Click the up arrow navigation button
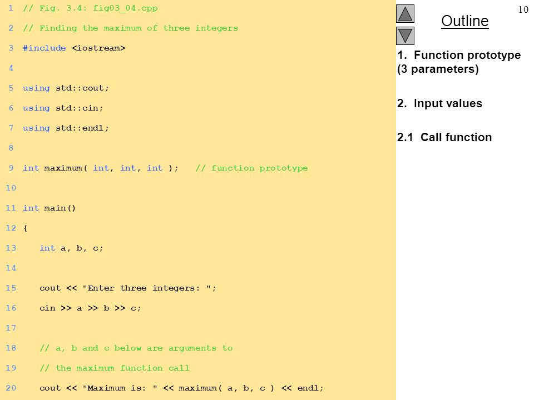The image size is (534, 400). click(x=405, y=13)
